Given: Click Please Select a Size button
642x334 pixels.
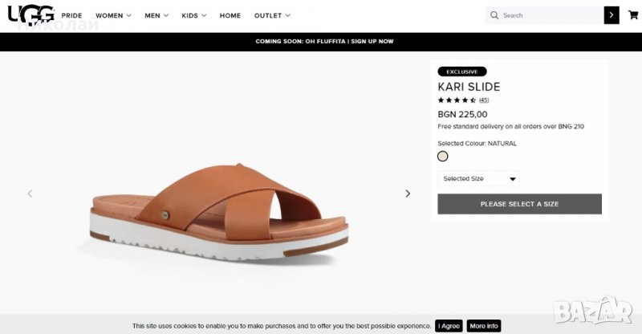Looking at the screenshot, I should click(519, 204).
